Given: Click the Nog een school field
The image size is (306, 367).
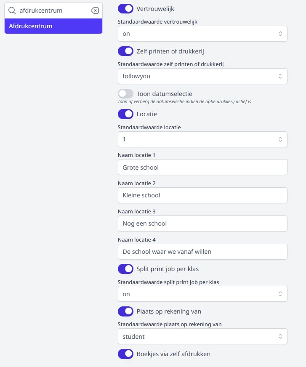Looking at the screenshot, I should coord(202,223).
